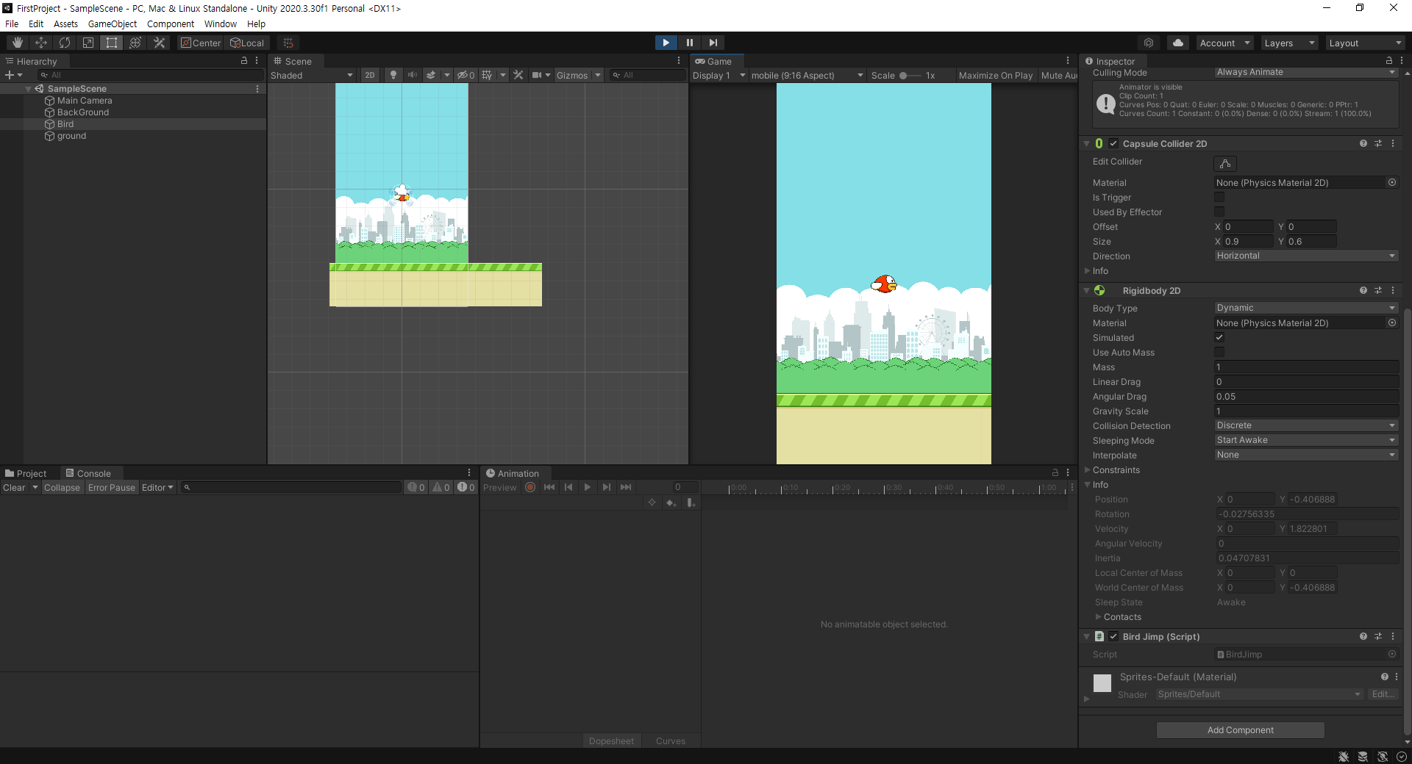Click Edit Collider icon button
The width and height of the screenshot is (1412, 764).
1225,164
